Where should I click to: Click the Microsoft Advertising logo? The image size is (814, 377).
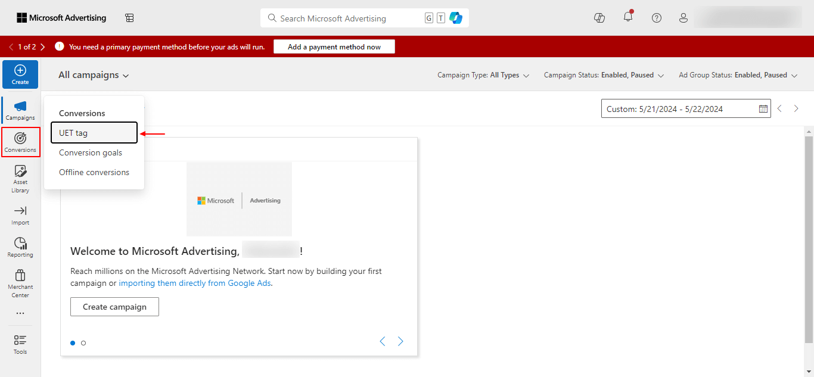tap(61, 18)
